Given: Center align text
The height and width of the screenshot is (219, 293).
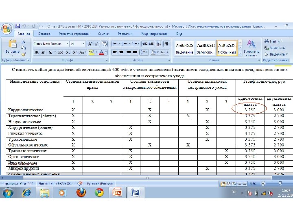Looking at the screenshot, I should click(x=121, y=52).
